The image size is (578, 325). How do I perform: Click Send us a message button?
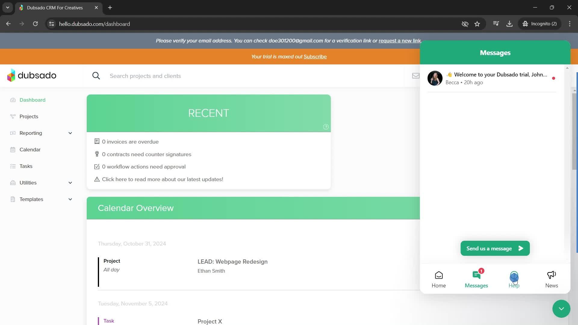tap(495, 248)
